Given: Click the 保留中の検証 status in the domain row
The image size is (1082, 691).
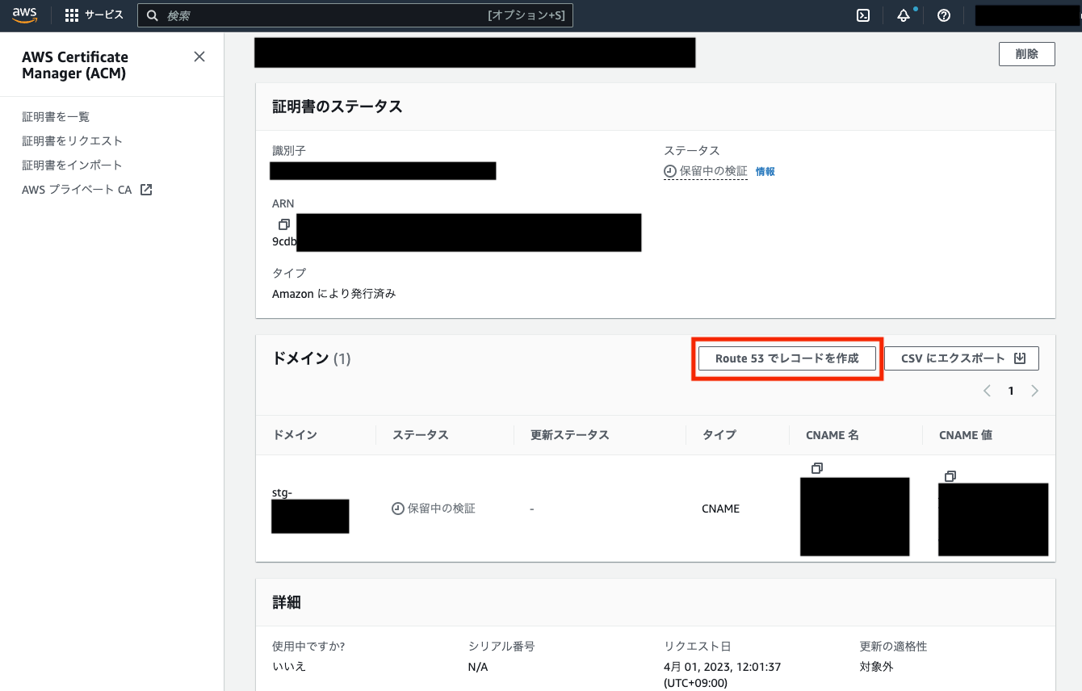Looking at the screenshot, I should coord(434,509).
